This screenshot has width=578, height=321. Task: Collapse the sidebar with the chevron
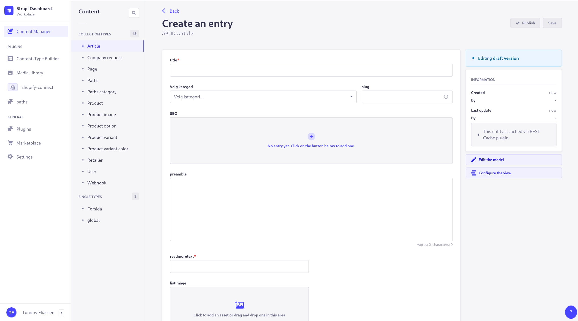[61, 313]
